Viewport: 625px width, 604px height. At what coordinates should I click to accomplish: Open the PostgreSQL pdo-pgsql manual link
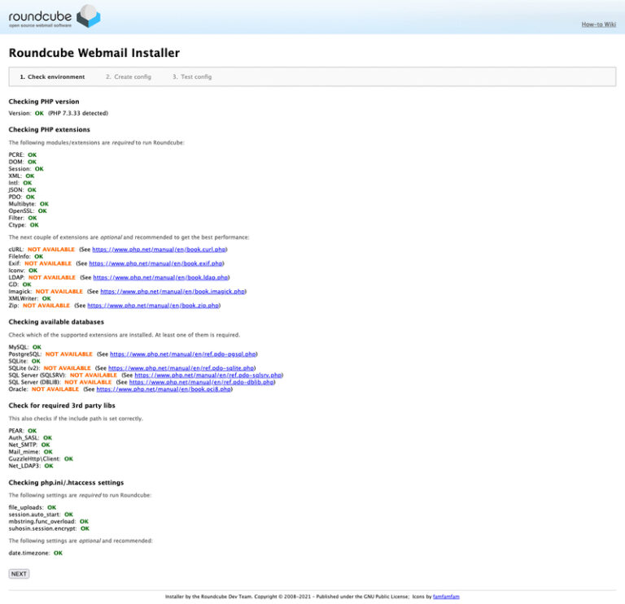pos(183,354)
